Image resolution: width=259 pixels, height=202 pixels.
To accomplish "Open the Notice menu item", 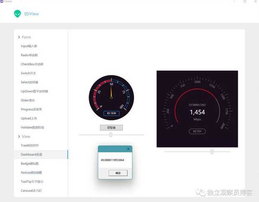I will click(31, 172).
